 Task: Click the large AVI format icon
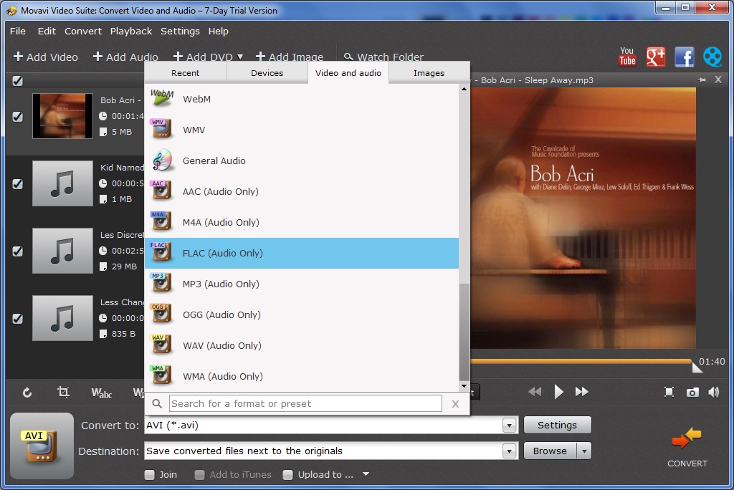[x=42, y=446]
